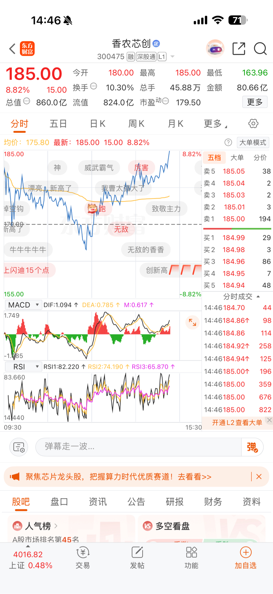Open info icon beside 市盈动
The width and height of the screenshot is (273, 594).
tap(166, 101)
